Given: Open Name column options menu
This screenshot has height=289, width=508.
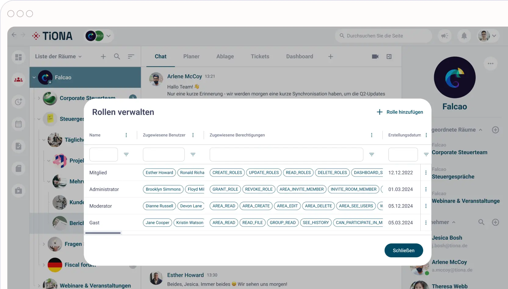Looking at the screenshot, I should (126, 135).
